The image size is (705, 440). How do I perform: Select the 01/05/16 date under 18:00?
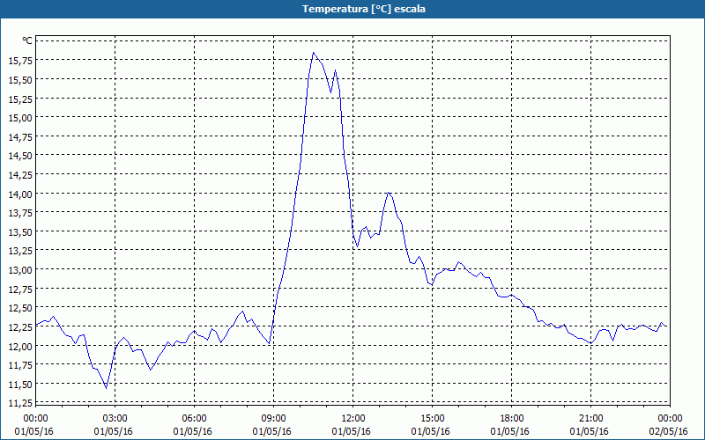point(510,431)
